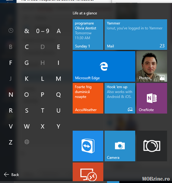Jump to apps starting with F

coord(11,63)
